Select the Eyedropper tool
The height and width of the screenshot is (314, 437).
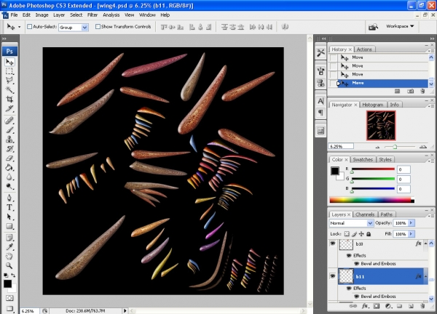coord(9,247)
